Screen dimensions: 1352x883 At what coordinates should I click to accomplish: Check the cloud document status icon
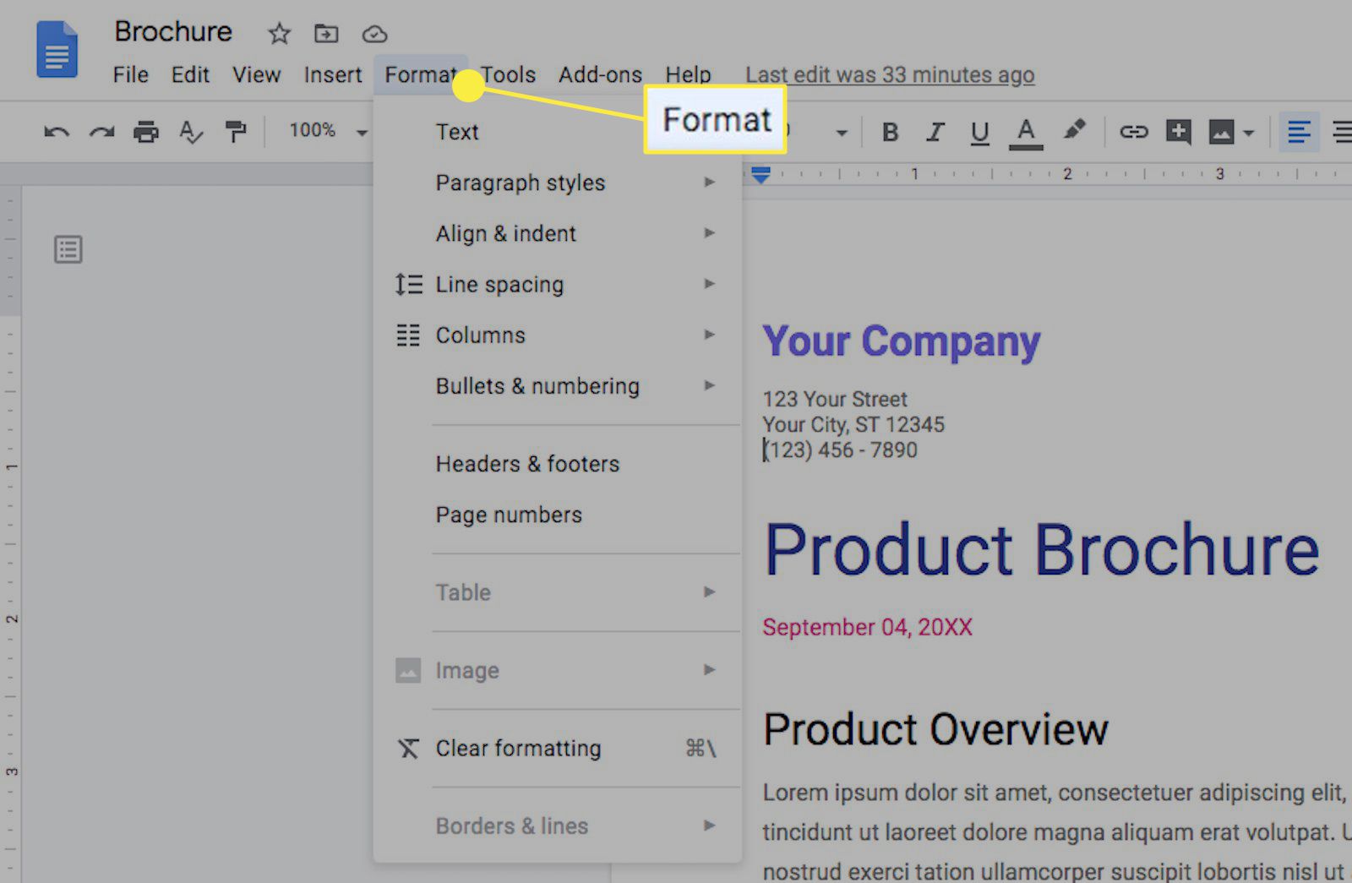[x=374, y=34]
